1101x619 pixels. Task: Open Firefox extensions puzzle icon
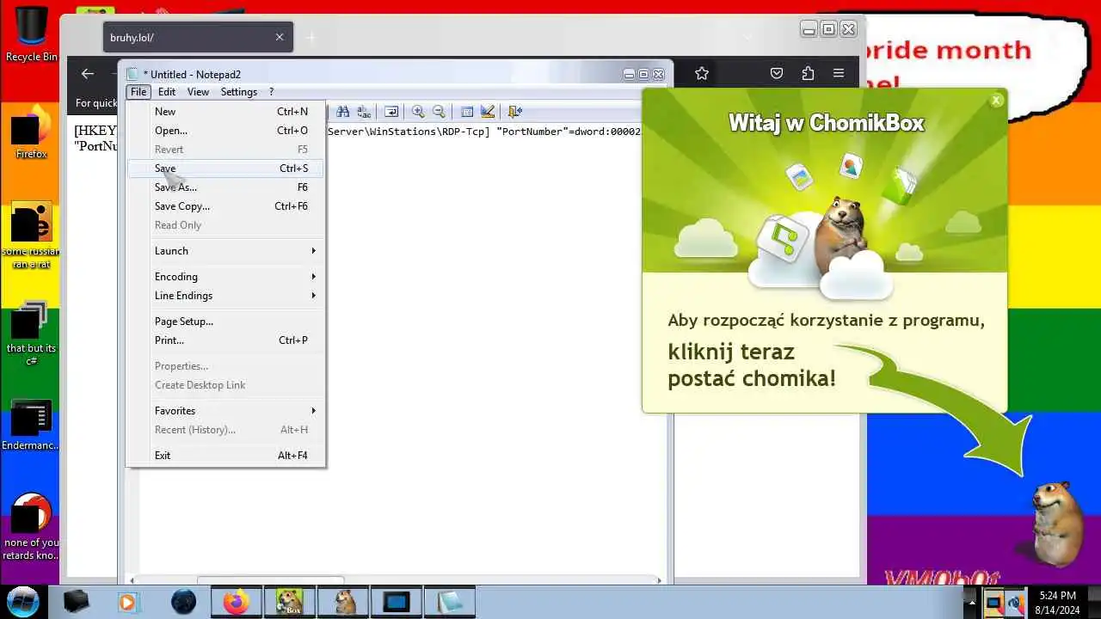808,74
